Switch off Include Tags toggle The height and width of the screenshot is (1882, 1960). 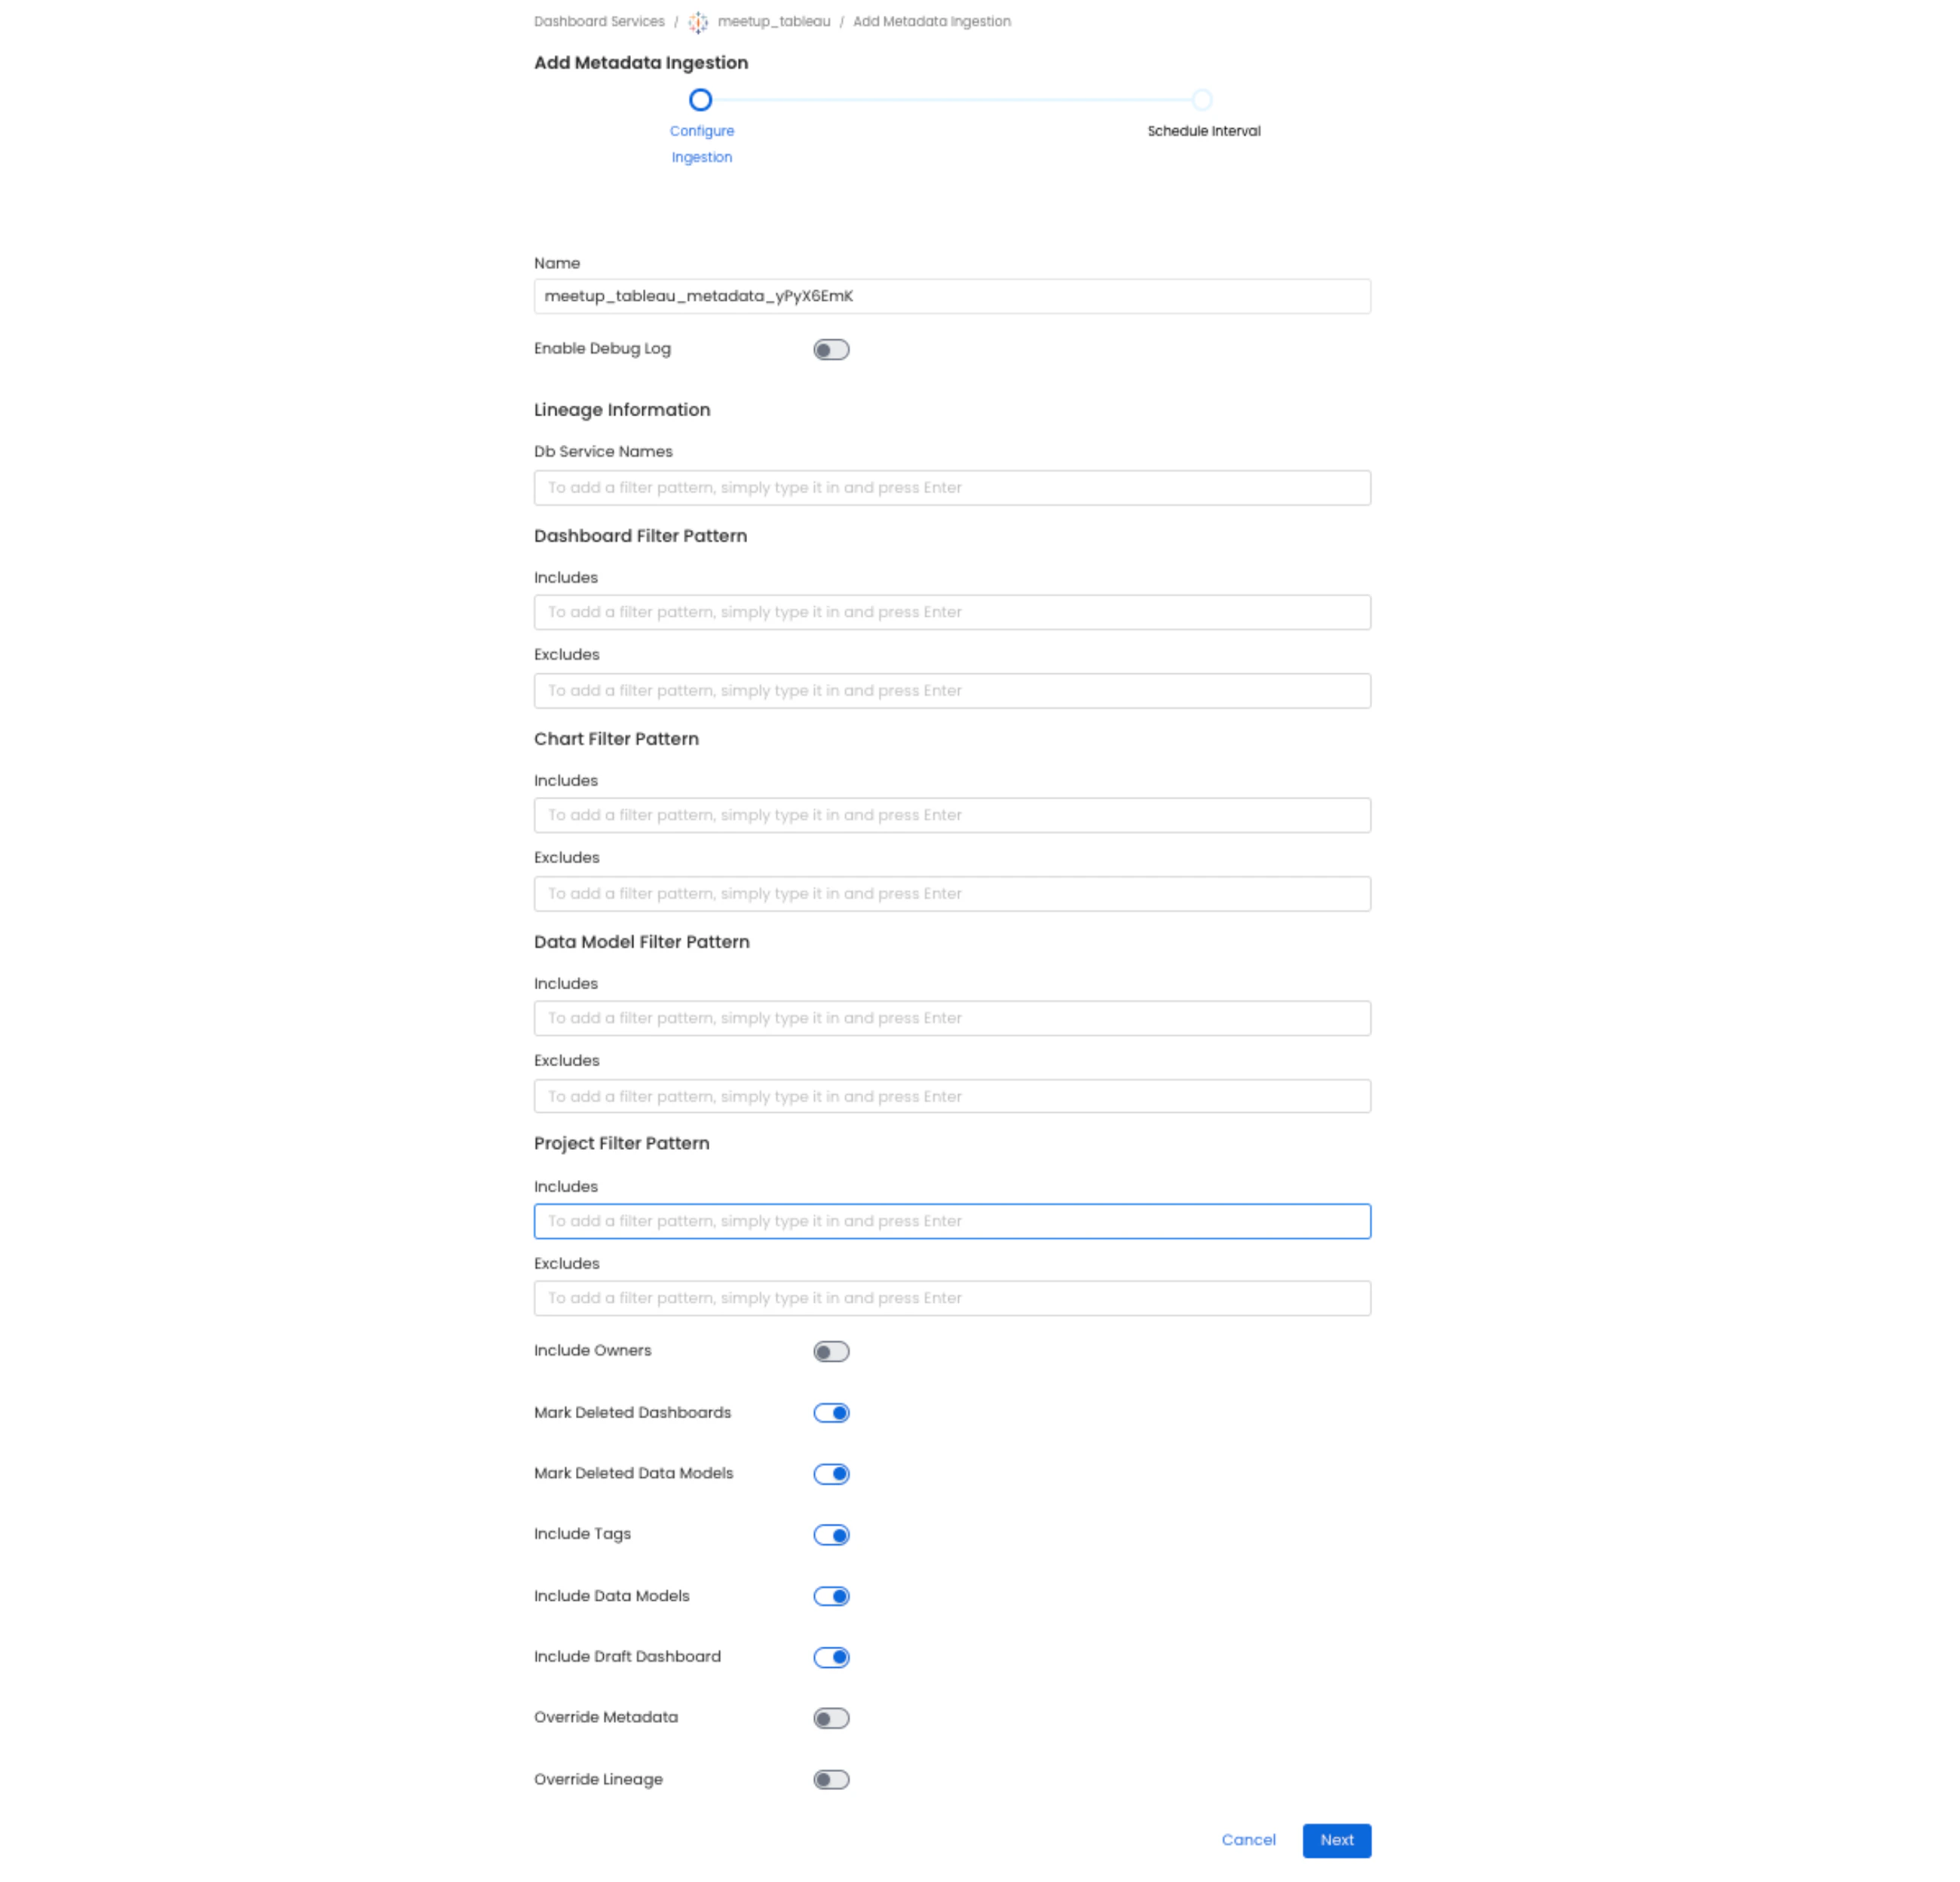[x=830, y=1534]
